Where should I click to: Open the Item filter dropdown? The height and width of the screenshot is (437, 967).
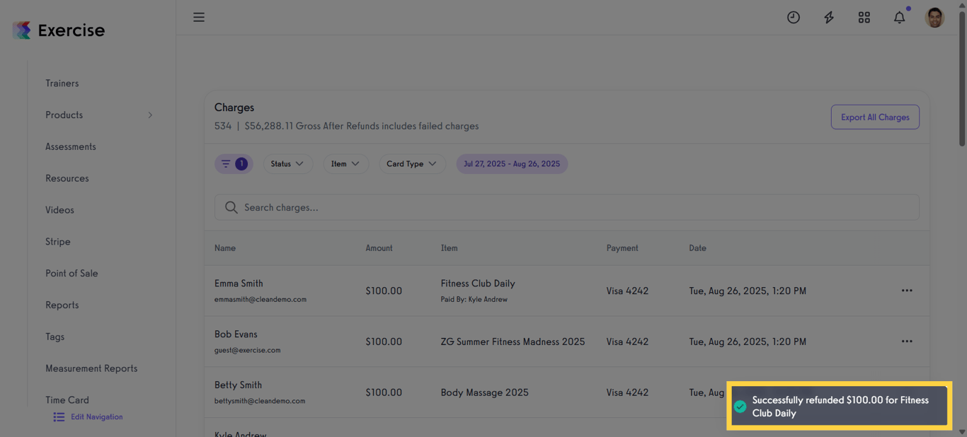(x=345, y=163)
